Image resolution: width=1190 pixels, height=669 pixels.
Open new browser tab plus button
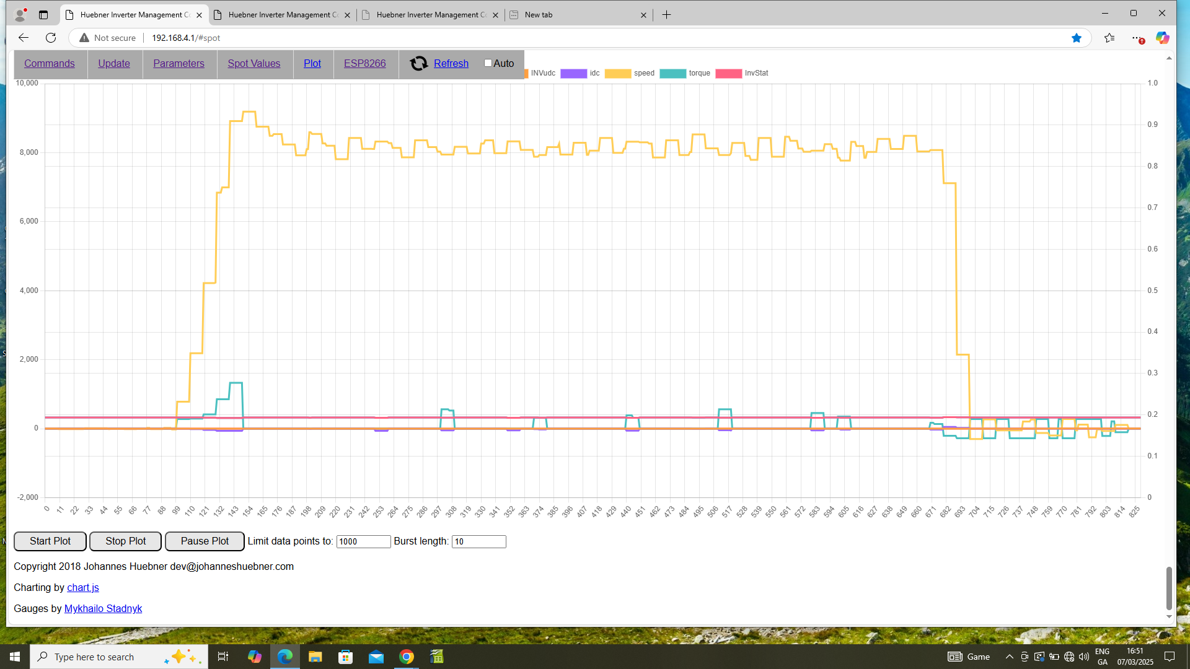click(x=666, y=15)
